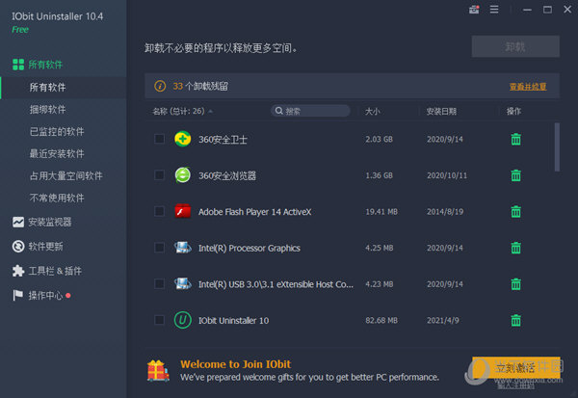Check the box for 360安全浏览器
Viewport: 578px width, 398px height.
[x=159, y=175]
